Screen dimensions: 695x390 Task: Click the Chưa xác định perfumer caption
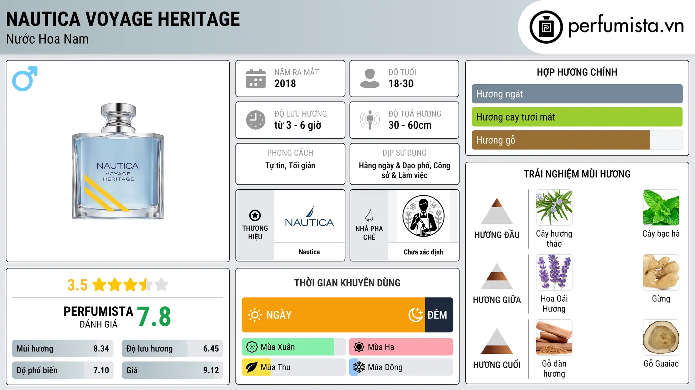[423, 252]
